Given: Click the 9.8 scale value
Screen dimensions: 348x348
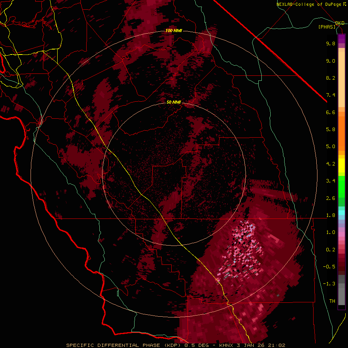Looking at the screenshot, I should pyautogui.click(x=331, y=43).
